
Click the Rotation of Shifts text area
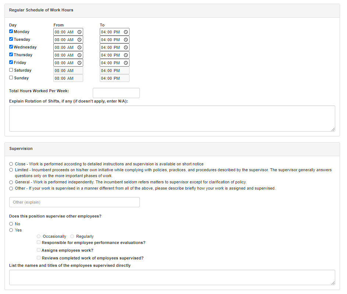click(x=172, y=118)
